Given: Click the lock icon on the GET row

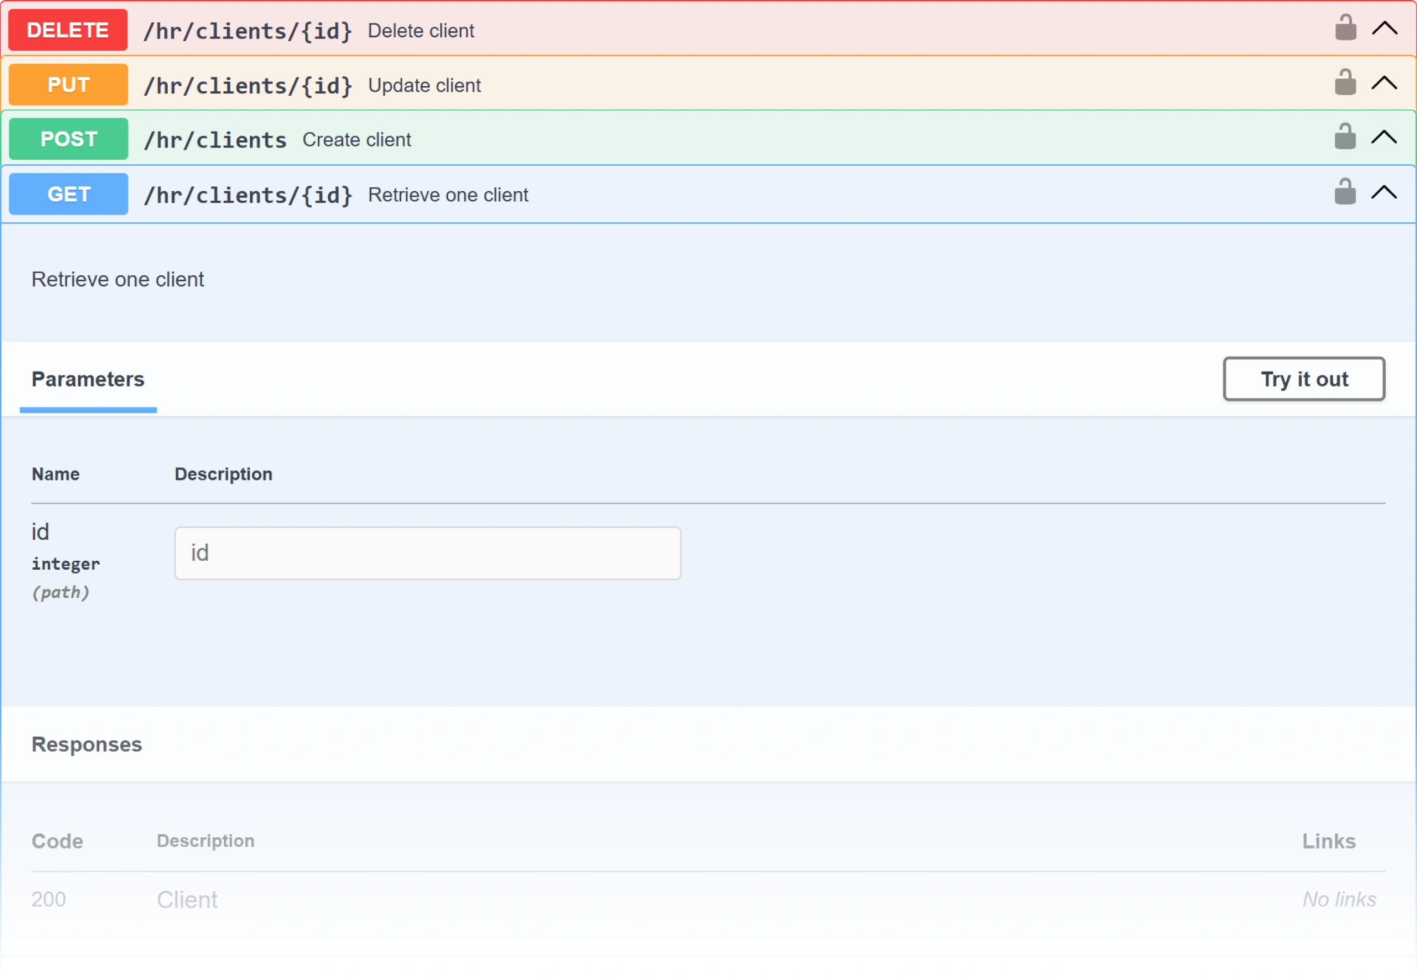Looking at the screenshot, I should click(x=1345, y=192).
